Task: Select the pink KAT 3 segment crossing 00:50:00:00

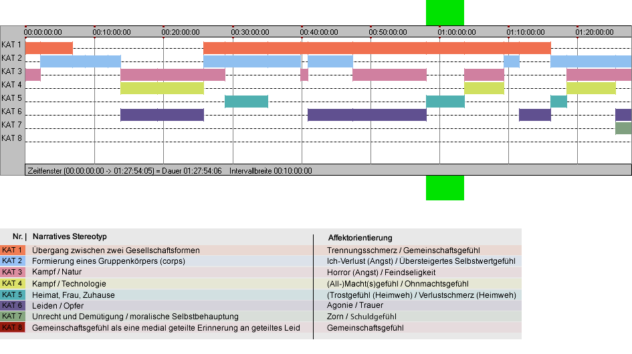Action: (x=389, y=75)
